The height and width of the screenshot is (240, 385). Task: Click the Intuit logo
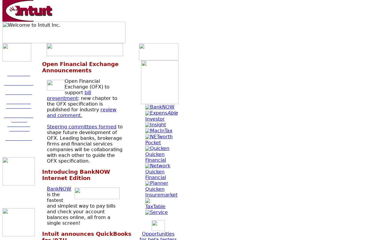click(28, 11)
